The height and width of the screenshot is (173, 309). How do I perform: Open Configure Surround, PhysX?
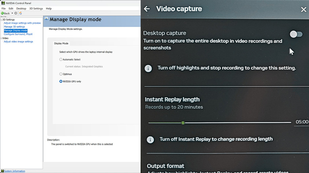18,34
